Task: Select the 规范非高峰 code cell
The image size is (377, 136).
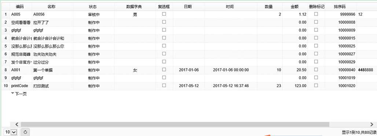Action: click(21, 54)
